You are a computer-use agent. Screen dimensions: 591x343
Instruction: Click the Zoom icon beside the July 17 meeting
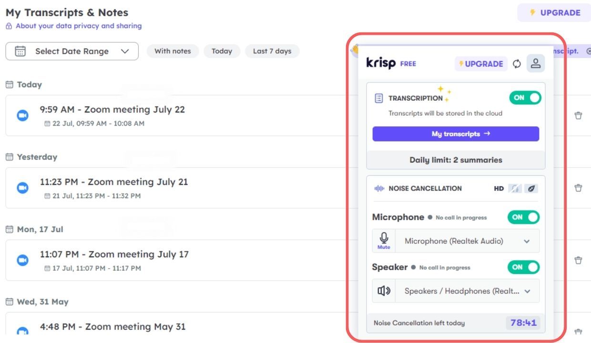(22, 260)
